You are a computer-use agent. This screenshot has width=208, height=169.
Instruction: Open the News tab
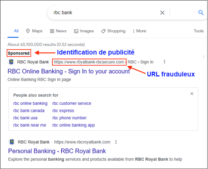(58, 31)
